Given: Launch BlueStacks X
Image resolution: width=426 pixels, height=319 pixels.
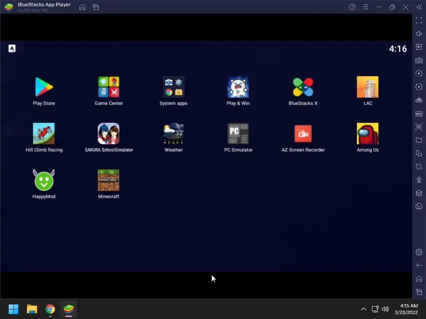Looking at the screenshot, I should (303, 87).
